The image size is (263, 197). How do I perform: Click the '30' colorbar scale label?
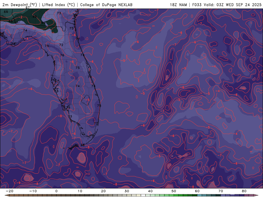click(x=127, y=191)
